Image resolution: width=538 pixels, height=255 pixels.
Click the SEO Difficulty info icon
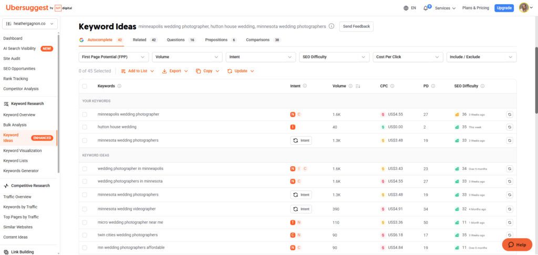tap(482, 86)
